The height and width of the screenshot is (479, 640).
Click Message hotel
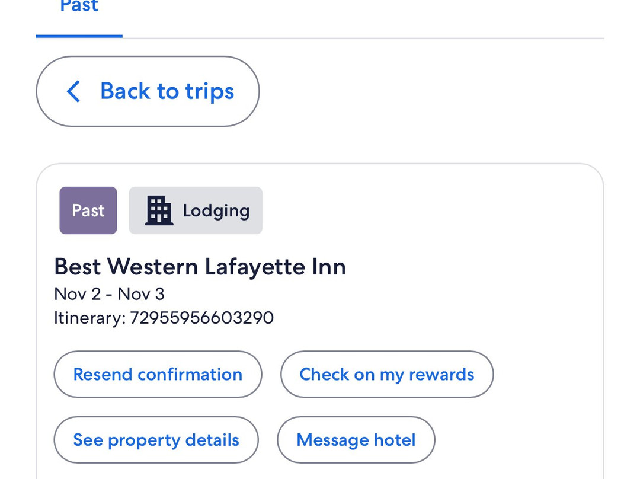(x=356, y=440)
